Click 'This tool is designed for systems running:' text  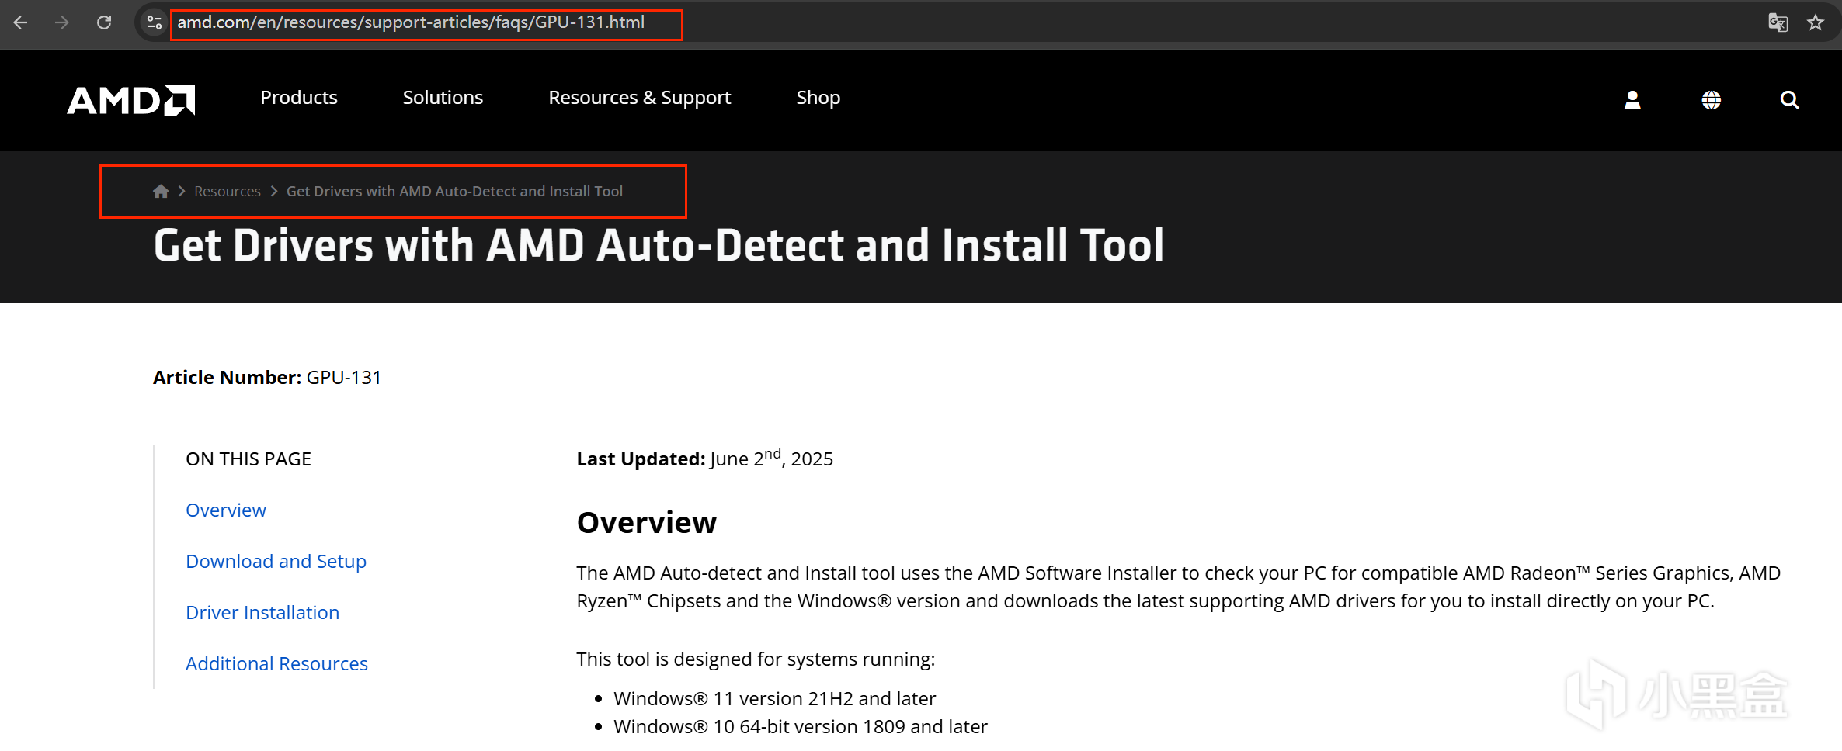pos(756,659)
